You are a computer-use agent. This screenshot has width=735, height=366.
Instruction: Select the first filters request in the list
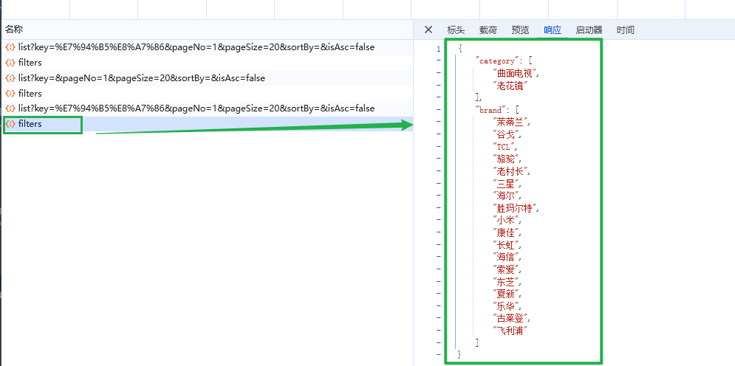coord(30,63)
